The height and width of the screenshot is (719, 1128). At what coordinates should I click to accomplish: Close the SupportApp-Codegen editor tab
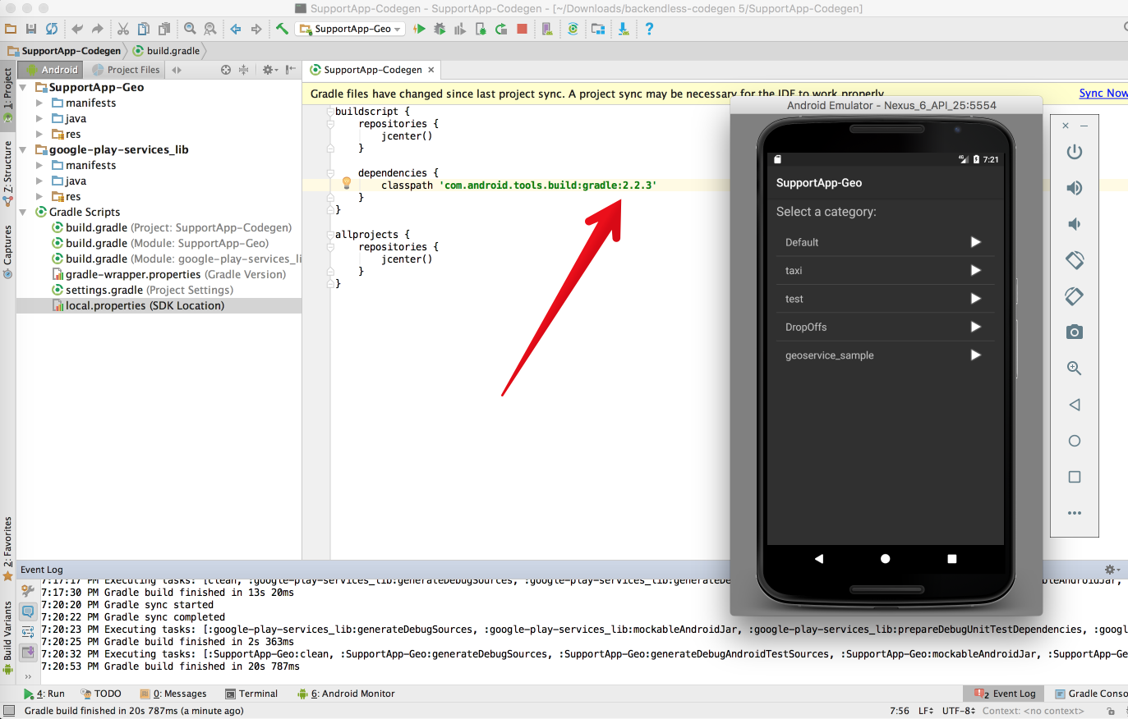[x=430, y=70]
